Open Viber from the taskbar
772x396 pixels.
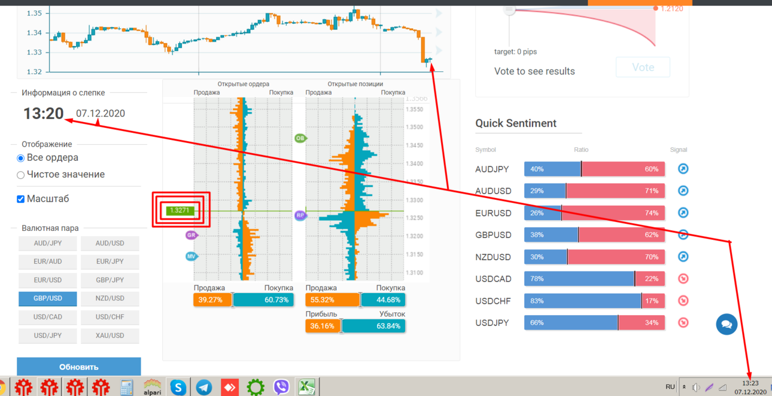pos(281,387)
